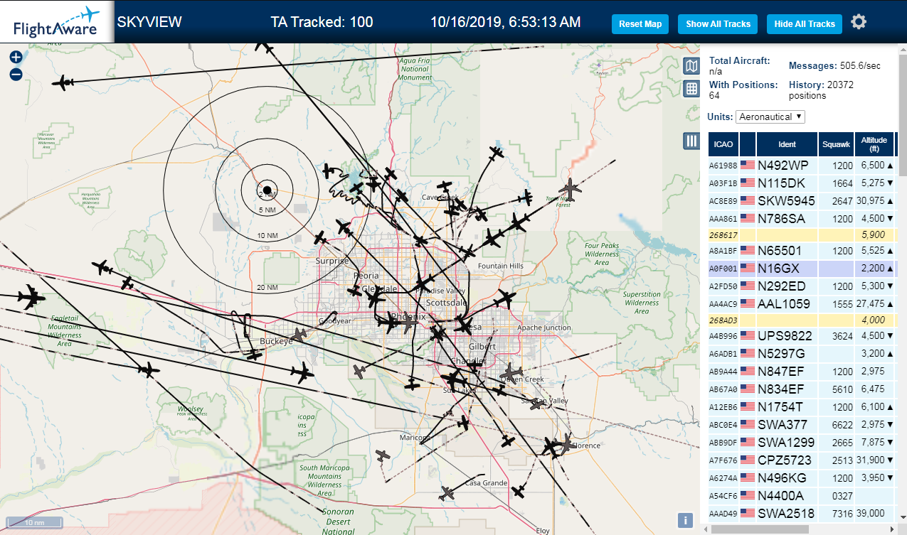Viewport: 907px width, 535px height.
Task: Click Hide All Tracks button
Action: [805, 24]
